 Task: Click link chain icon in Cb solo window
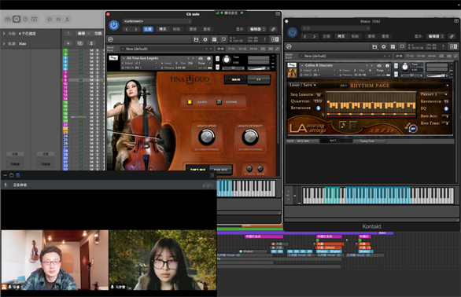tap(274, 29)
